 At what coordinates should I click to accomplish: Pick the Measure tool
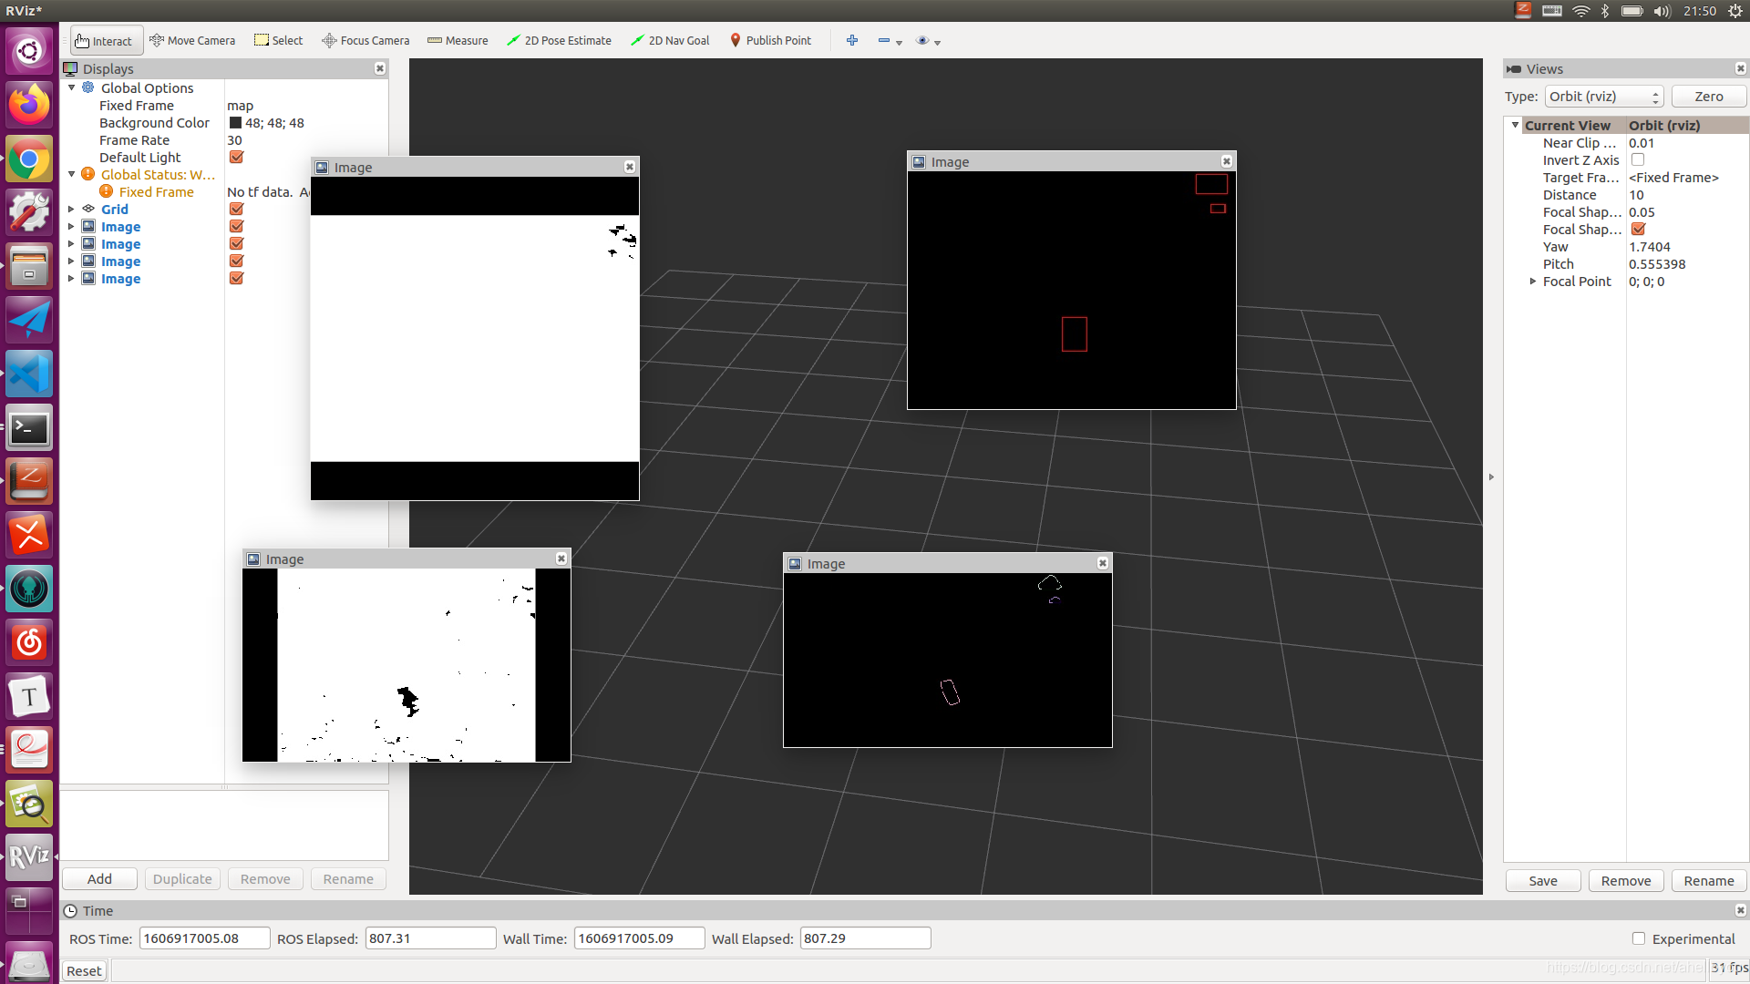pyautogui.click(x=458, y=41)
